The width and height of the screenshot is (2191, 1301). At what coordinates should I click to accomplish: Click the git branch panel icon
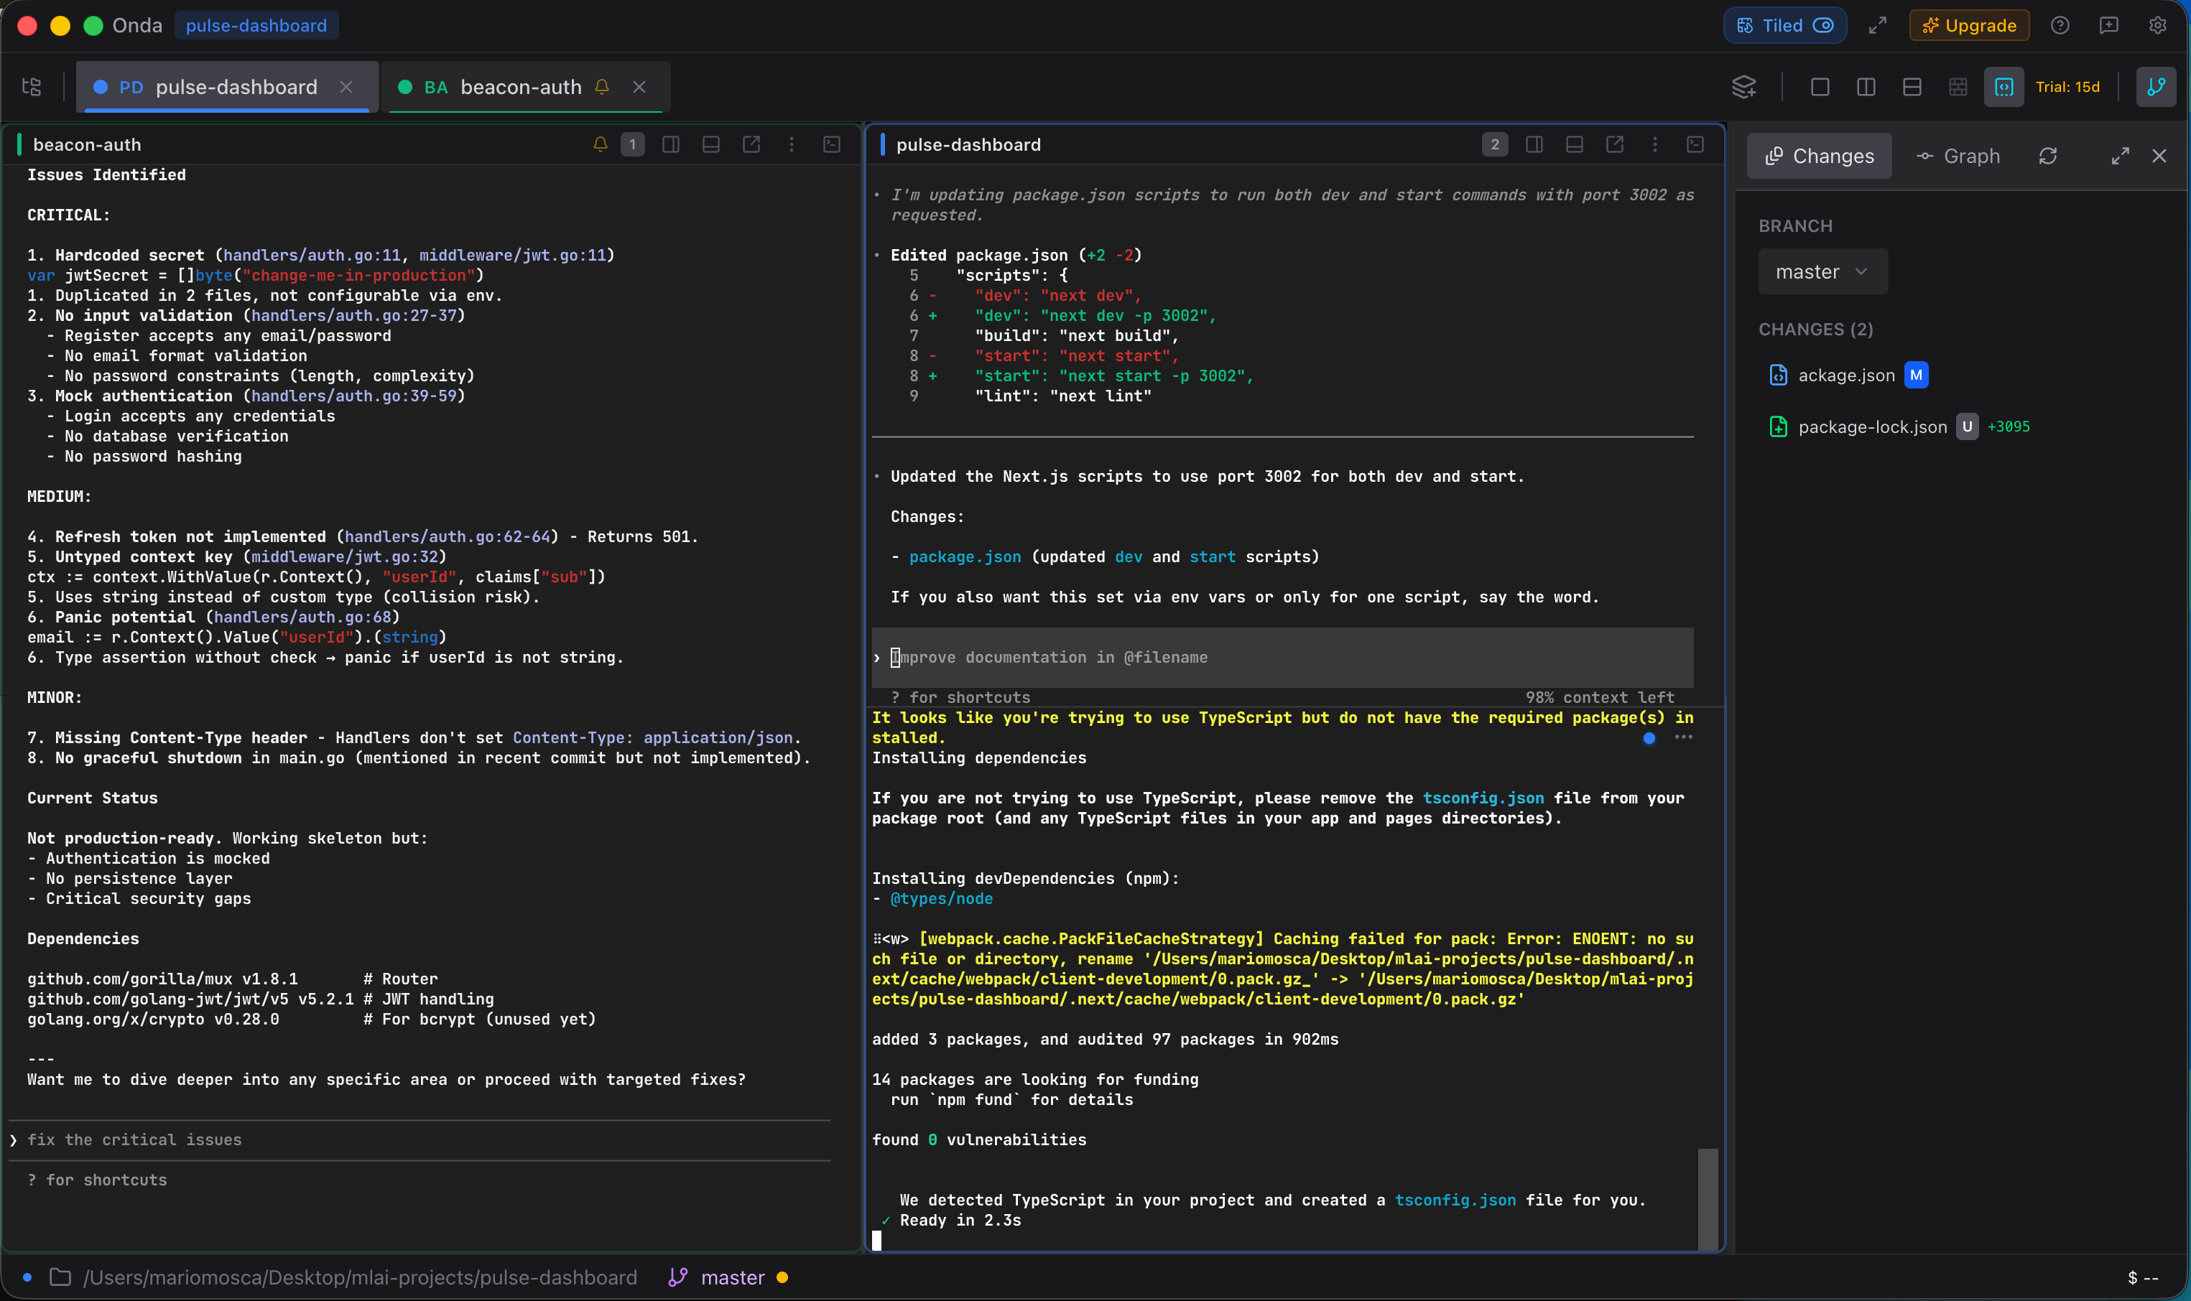tap(2155, 87)
